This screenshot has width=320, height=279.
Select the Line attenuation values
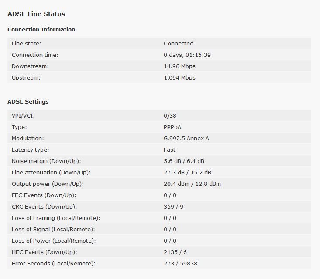pos(187,173)
